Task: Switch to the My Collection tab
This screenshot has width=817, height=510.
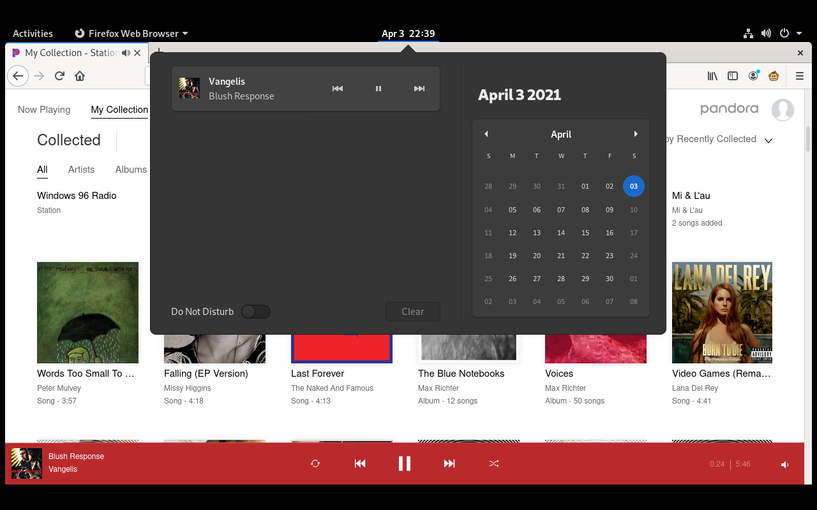Action: point(119,110)
